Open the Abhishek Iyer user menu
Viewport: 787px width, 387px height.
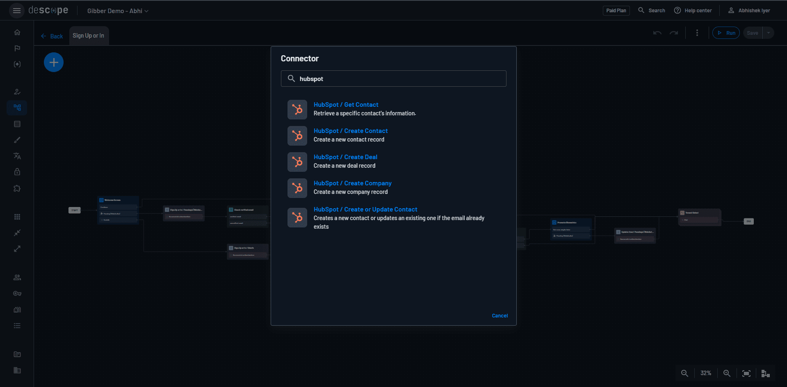(x=749, y=11)
